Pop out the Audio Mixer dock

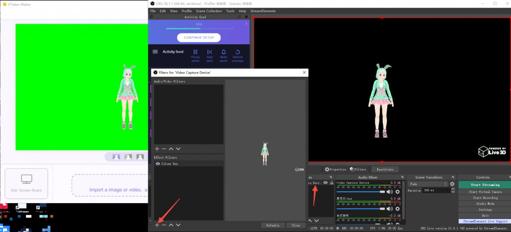pos(403,177)
